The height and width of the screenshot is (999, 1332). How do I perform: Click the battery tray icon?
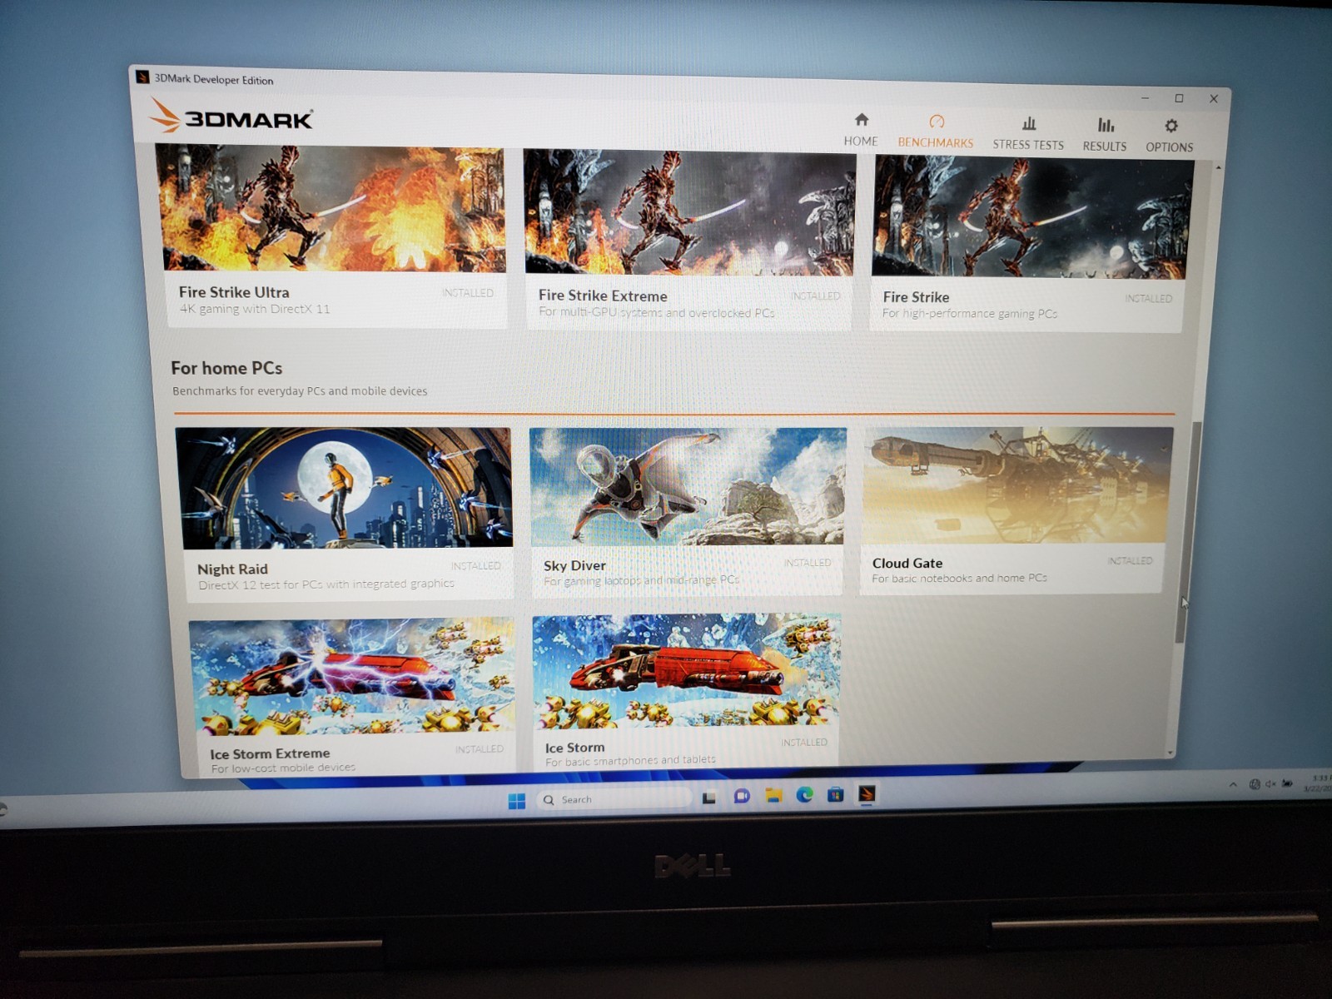point(1288,784)
